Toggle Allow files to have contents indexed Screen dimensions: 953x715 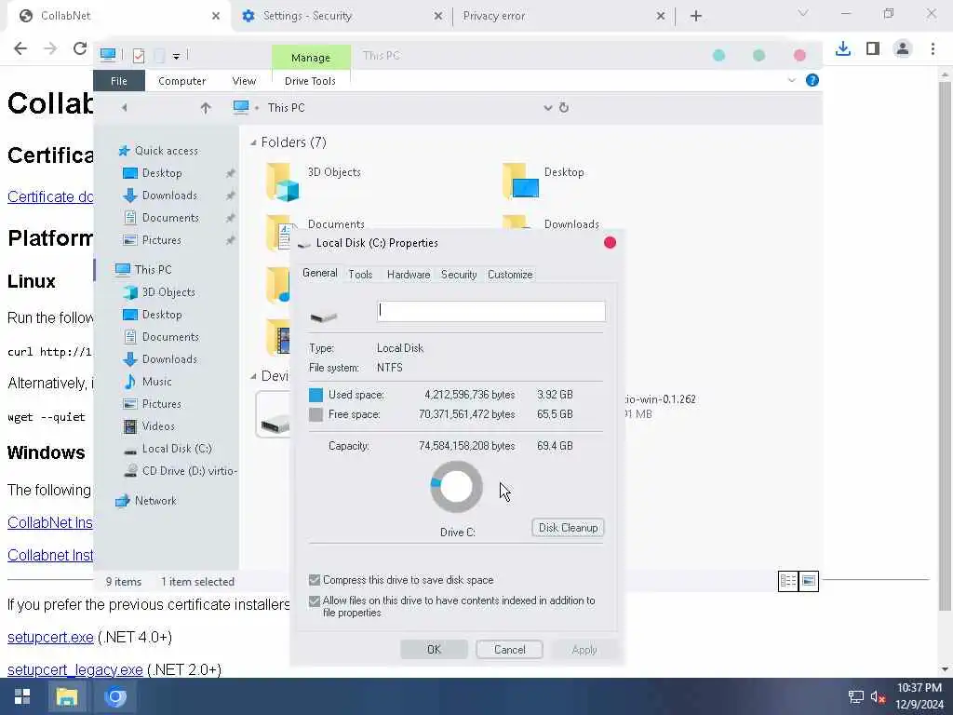pyautogui.click(x=315, y=601)
